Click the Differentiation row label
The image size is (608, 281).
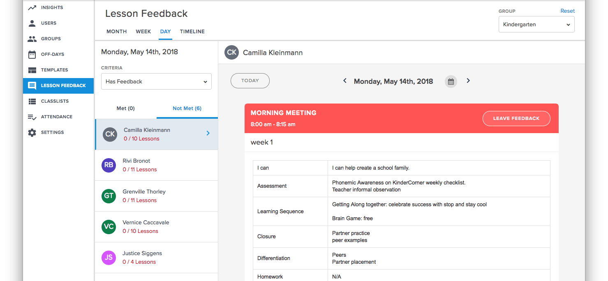274,258
